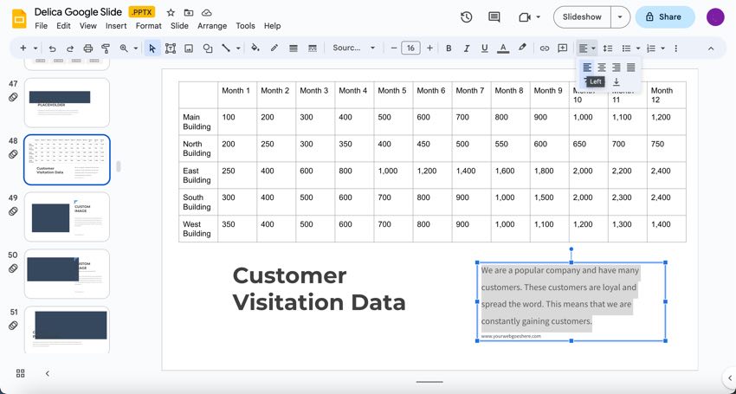Undo the last action

tap(52, 48)
